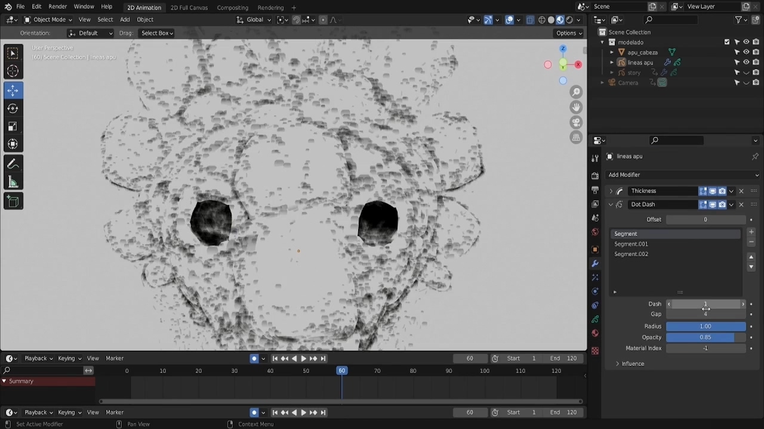Screen dimensions: 764x429
Task: Open the Material properties tab
Action: pyautogui.click(x=595, y=334)
